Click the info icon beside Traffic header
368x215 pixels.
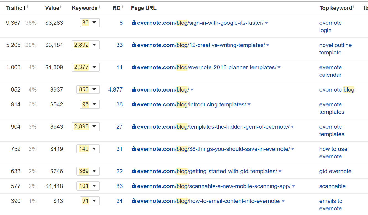click(27, 7)
